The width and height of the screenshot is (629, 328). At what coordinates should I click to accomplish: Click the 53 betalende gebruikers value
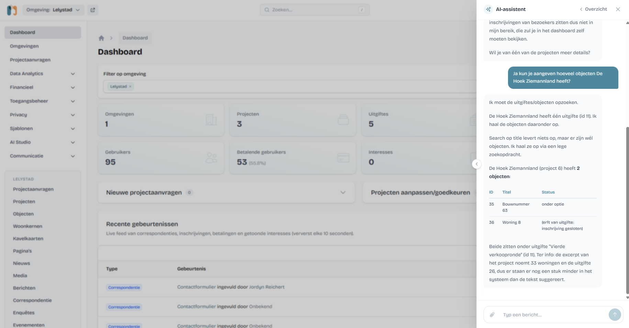click(242, 162)
